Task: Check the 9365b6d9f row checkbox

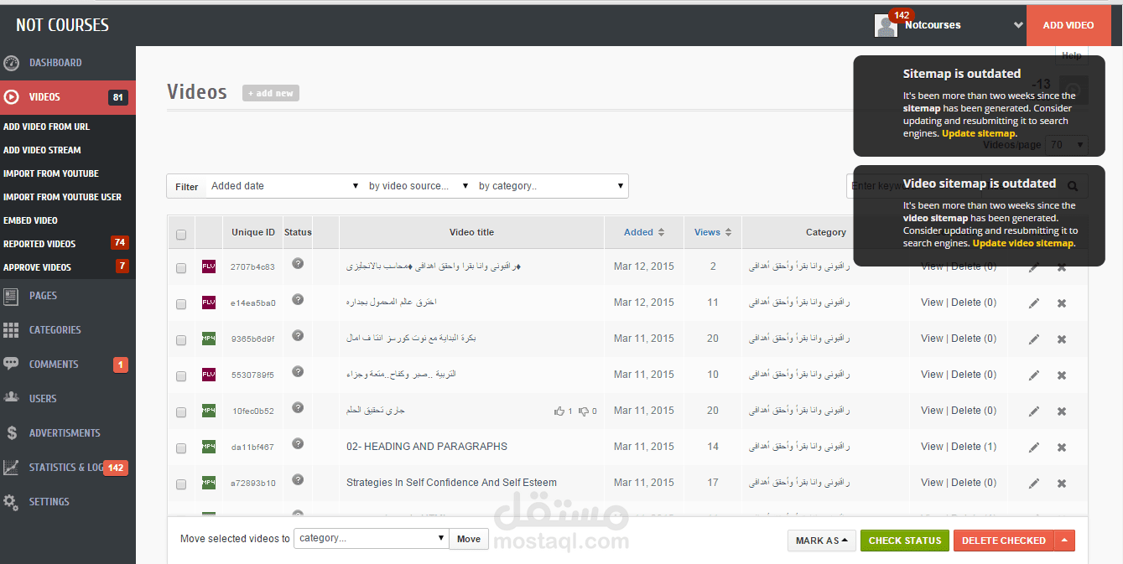Action: click(x=181, y=340)
